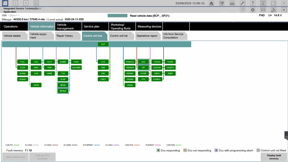Select the MPAD2 control unit node
Viewport: 288px width, 162px height.
63,91
